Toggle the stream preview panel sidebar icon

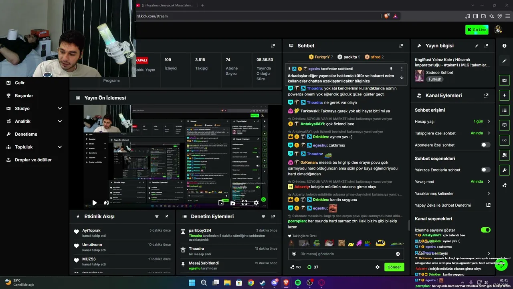[504, 80]
